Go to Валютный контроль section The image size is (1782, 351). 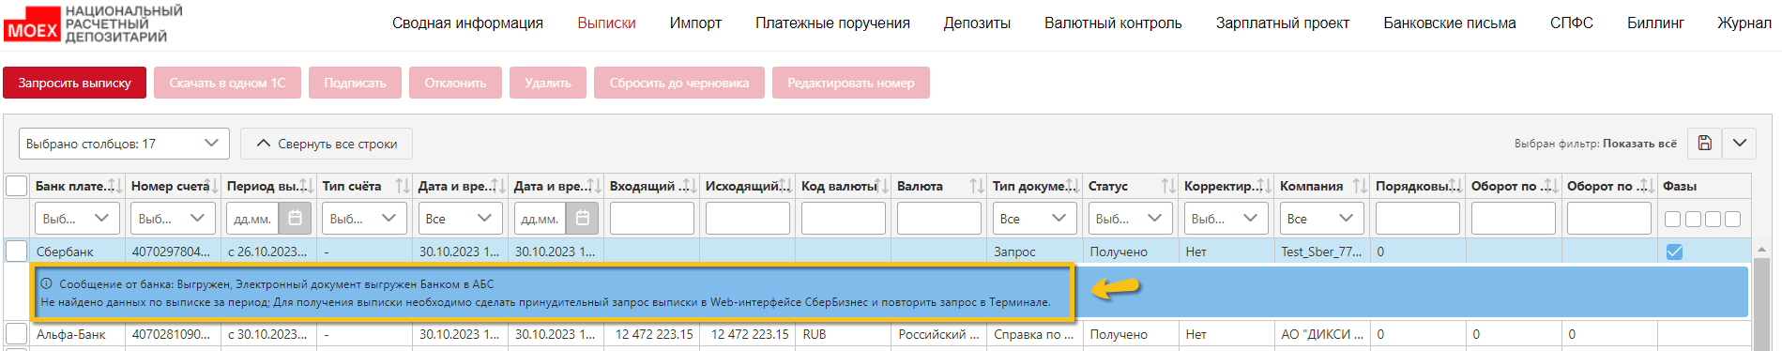click(1113, 23)
